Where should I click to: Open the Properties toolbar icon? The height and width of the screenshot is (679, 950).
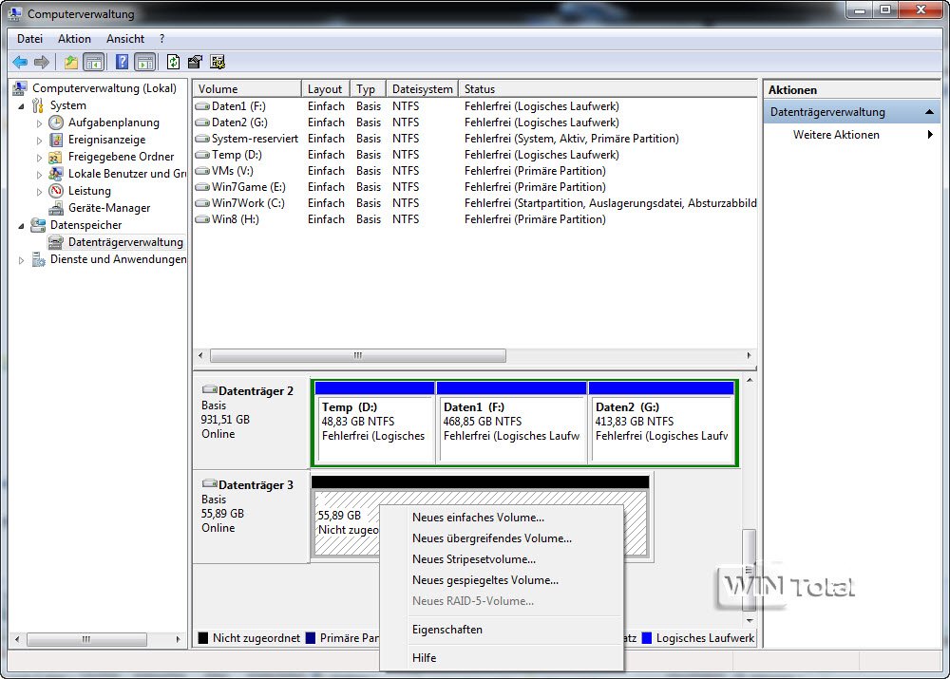point(195,62)
